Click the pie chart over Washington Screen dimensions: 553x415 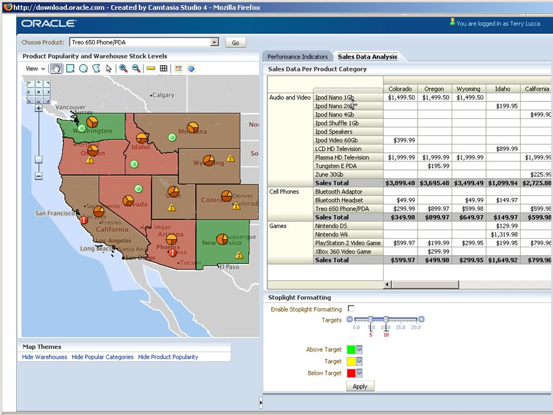92,122
